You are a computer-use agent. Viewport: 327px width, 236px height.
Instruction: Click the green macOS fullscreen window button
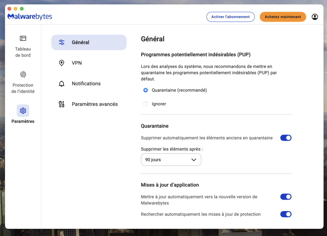coord(22,9)
